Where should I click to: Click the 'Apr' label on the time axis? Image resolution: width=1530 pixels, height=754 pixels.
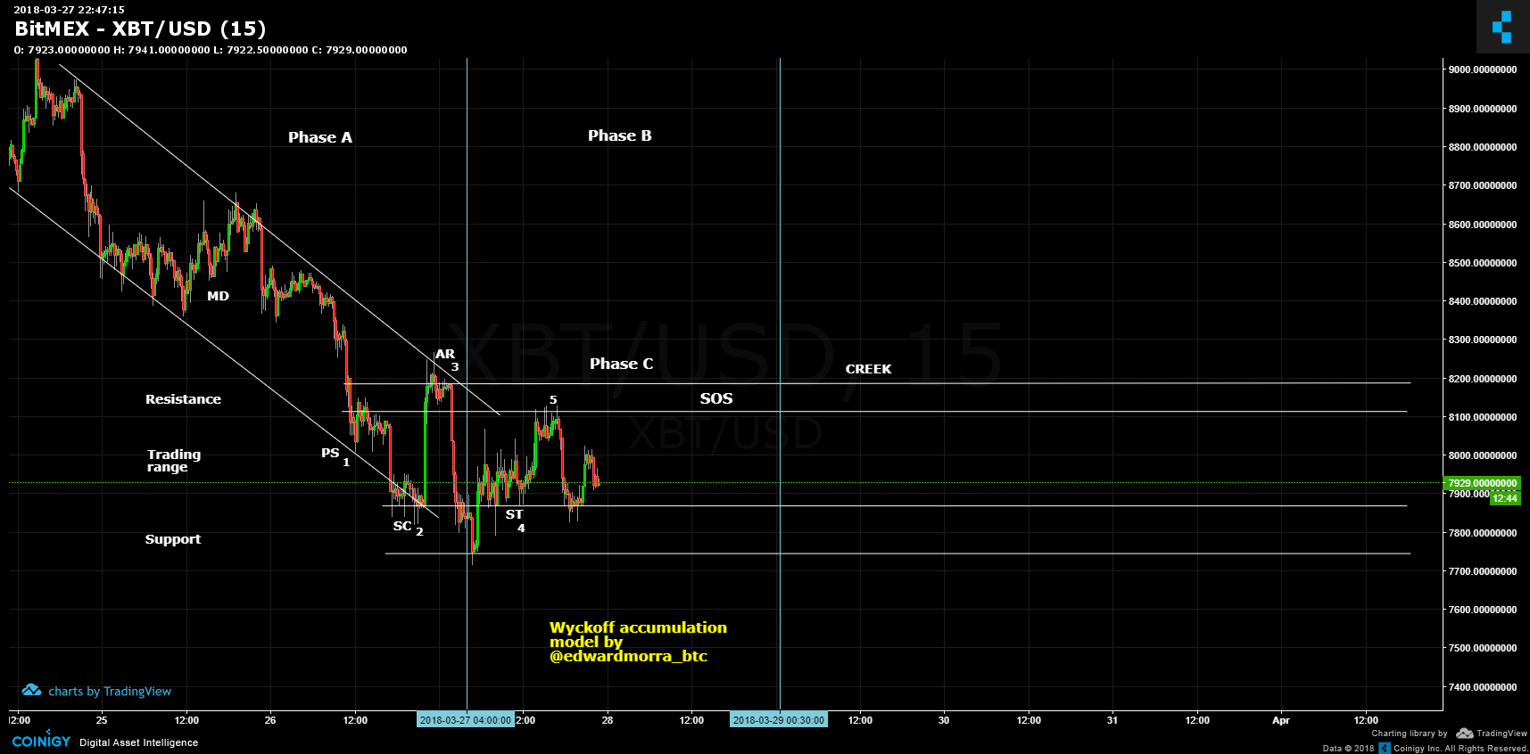1280,720
